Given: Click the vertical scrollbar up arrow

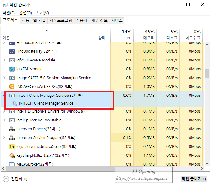Looking at the screenshot, I should [x=207, y=45].
